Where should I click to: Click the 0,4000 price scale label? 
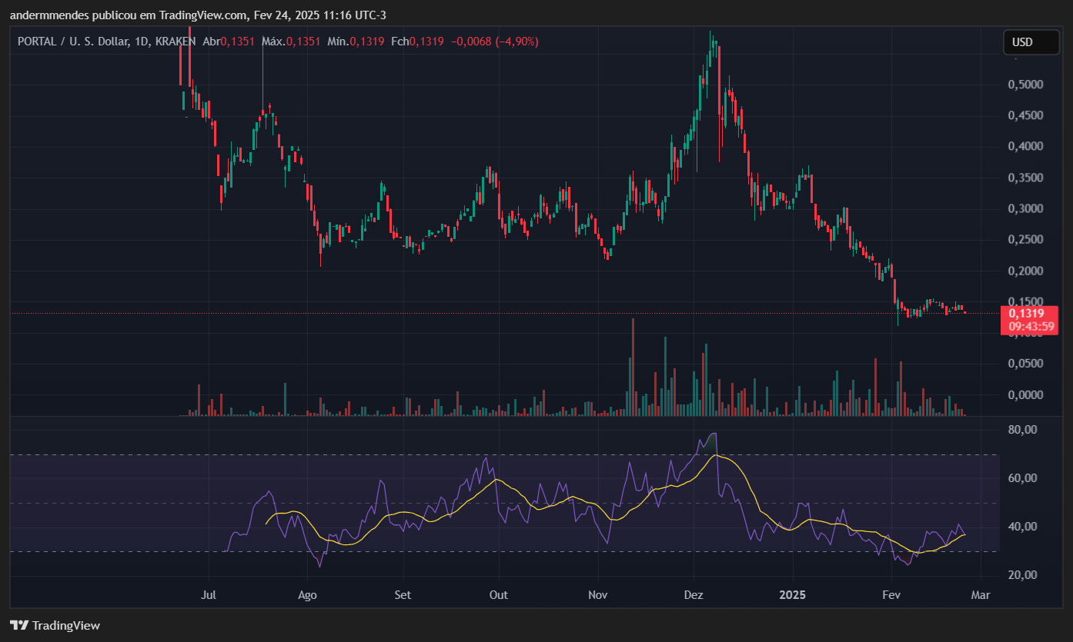click(1025, 146)
